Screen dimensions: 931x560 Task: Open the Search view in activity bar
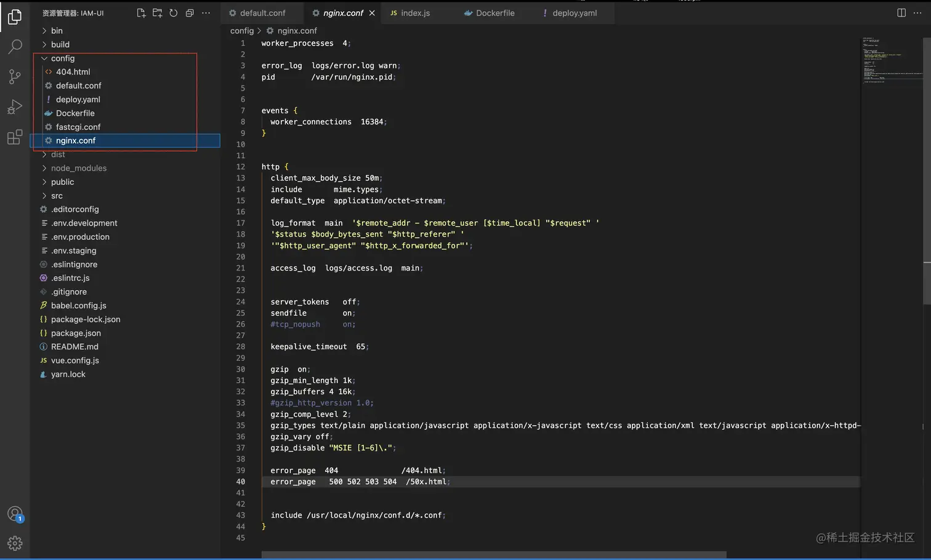pyautogui.click(x=15, y=47)
